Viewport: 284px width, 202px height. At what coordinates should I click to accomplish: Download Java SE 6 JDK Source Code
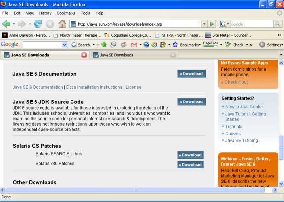pyautogui.click(x=191, y=101)
